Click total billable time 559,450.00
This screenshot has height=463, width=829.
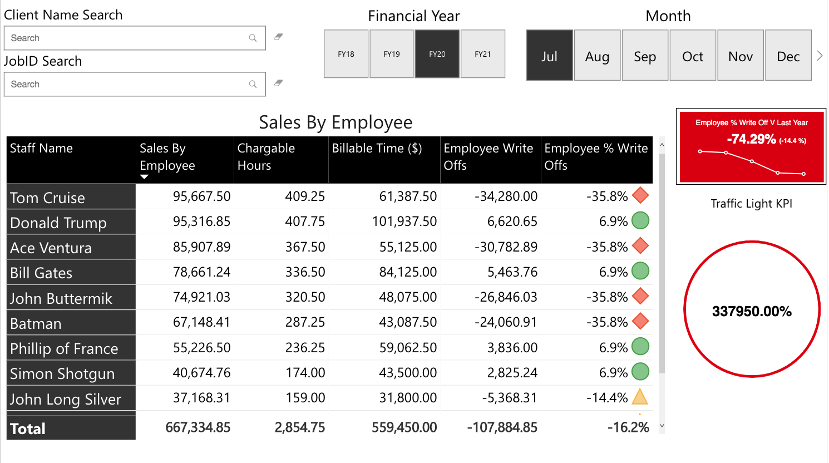(404, 427)
